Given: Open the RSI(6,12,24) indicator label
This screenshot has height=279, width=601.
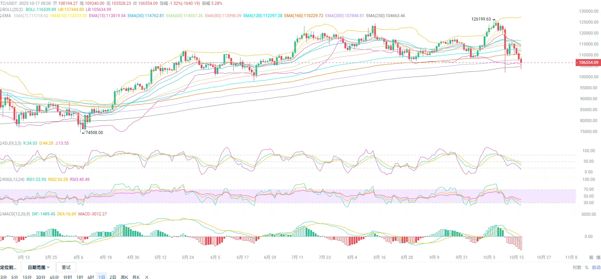Looking at the screenshot, I should click(13, 180).
